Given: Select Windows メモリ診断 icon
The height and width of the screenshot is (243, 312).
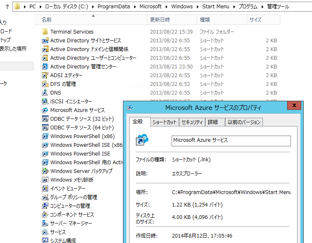Looking at the screenshot, I should tap(45, 180).
